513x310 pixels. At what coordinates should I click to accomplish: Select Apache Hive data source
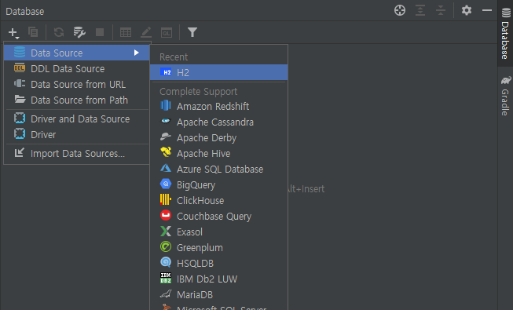point(219,153)
